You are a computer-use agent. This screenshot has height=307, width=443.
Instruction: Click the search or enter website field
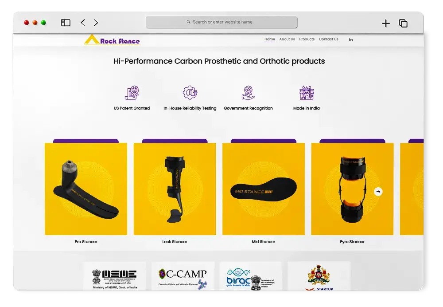point(221,22)
